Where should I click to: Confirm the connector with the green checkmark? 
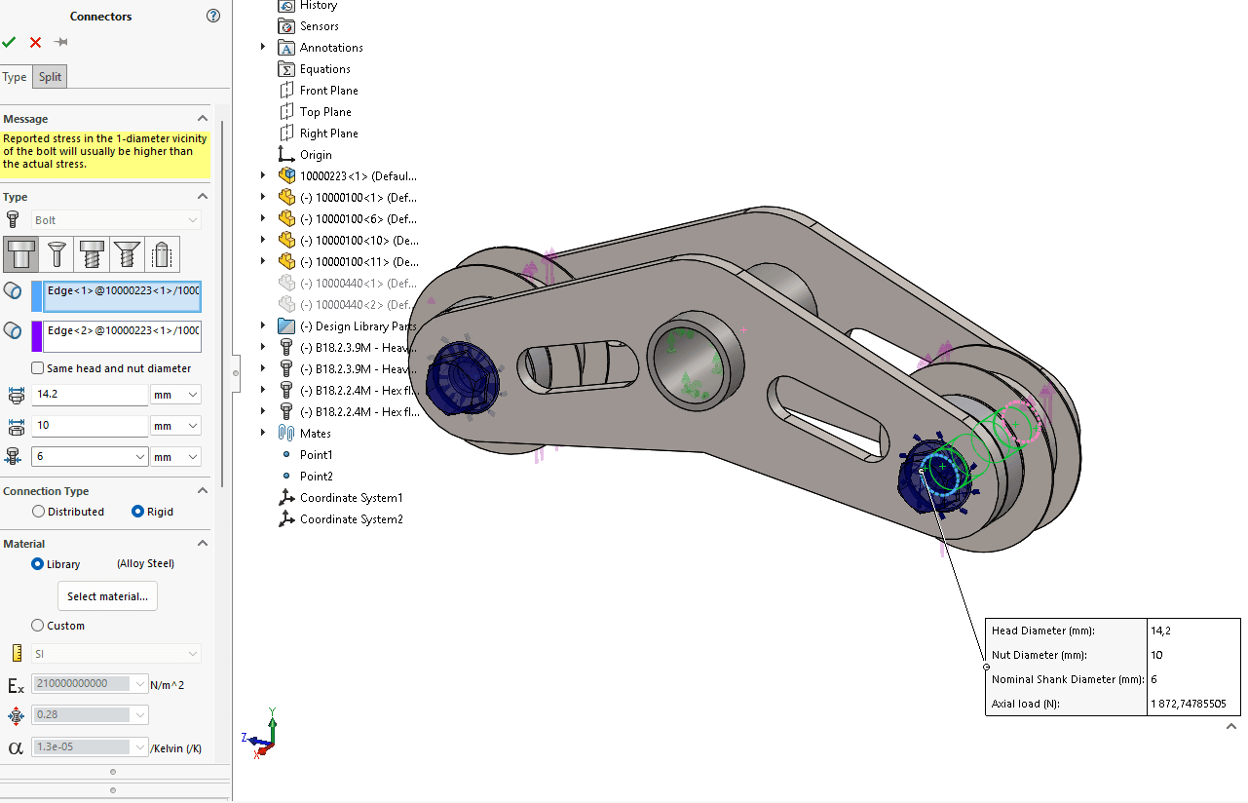tap(9, 42)
